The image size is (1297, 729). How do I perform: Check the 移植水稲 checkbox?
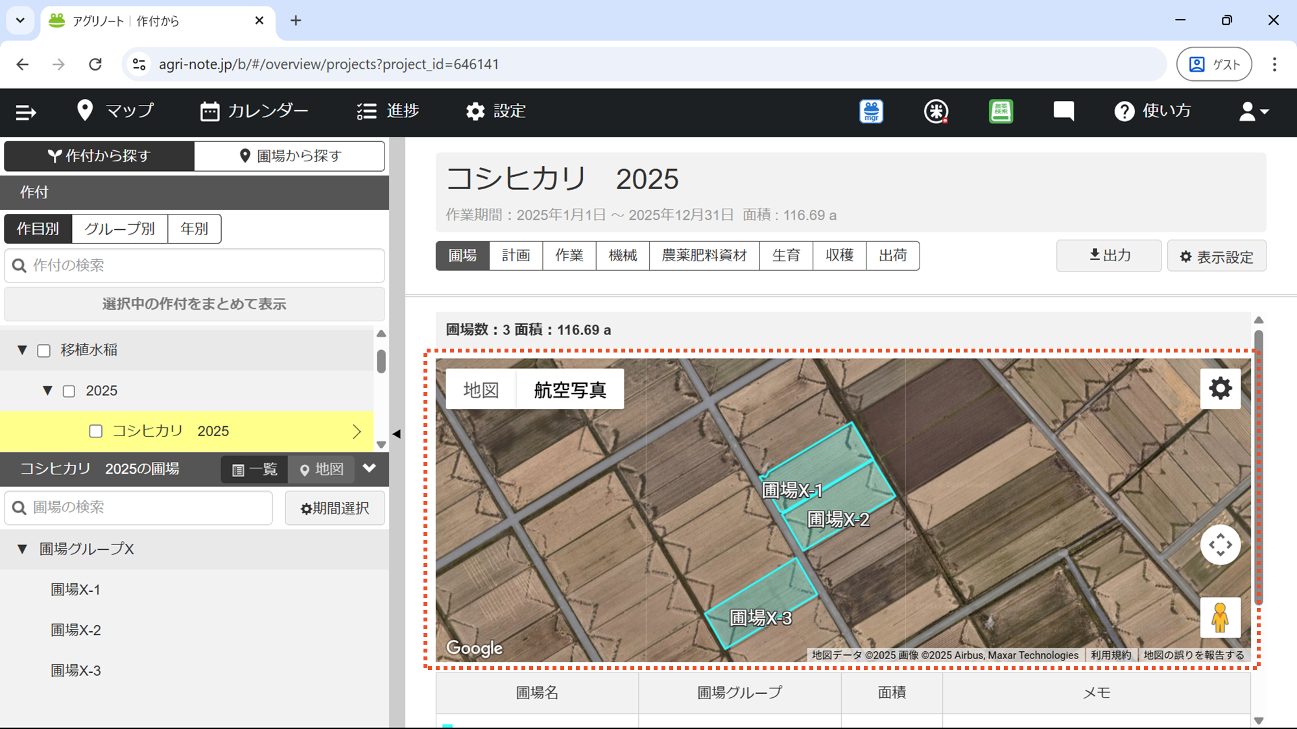click(x=44, y=351)
